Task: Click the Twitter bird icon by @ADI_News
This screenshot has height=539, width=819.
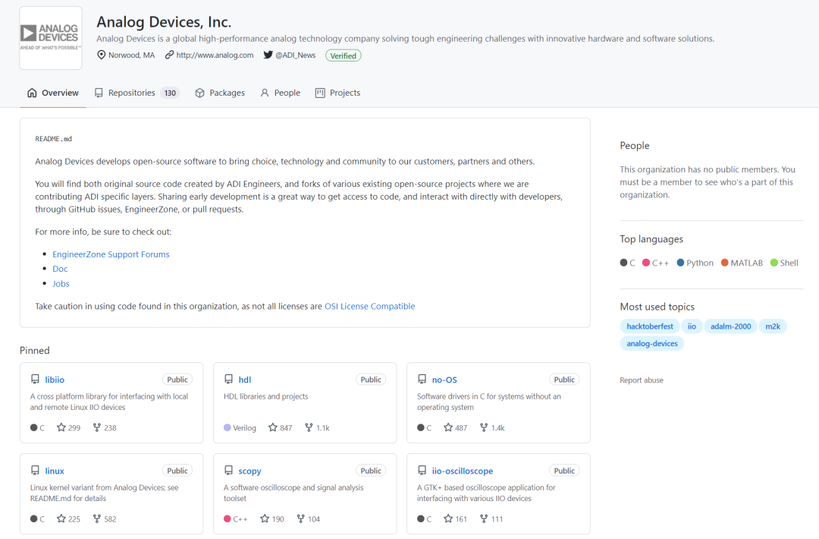Action: click(x=268, y=55)
